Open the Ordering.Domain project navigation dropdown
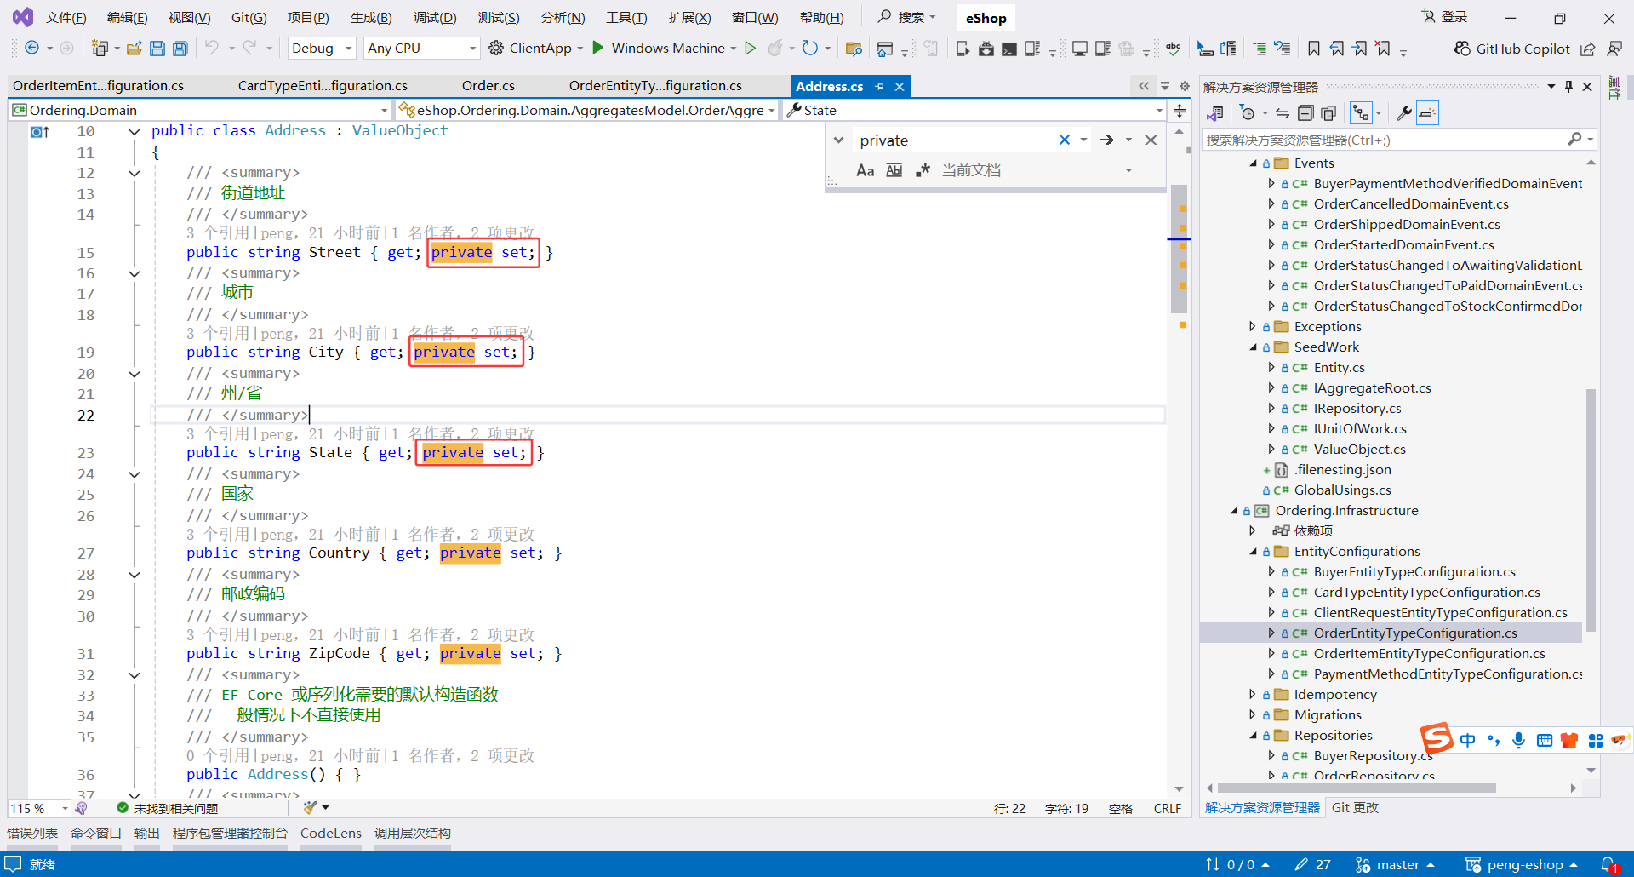Viewport: 1634px width, 877px height. 201,111
